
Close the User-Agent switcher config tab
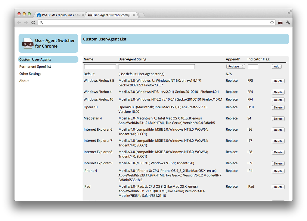(134, 15)
